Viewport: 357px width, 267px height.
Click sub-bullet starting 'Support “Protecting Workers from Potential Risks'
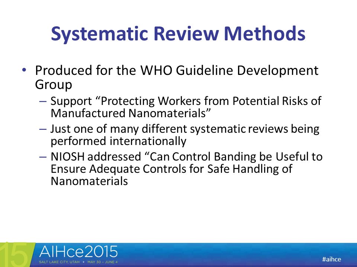(x=186, y=107)
